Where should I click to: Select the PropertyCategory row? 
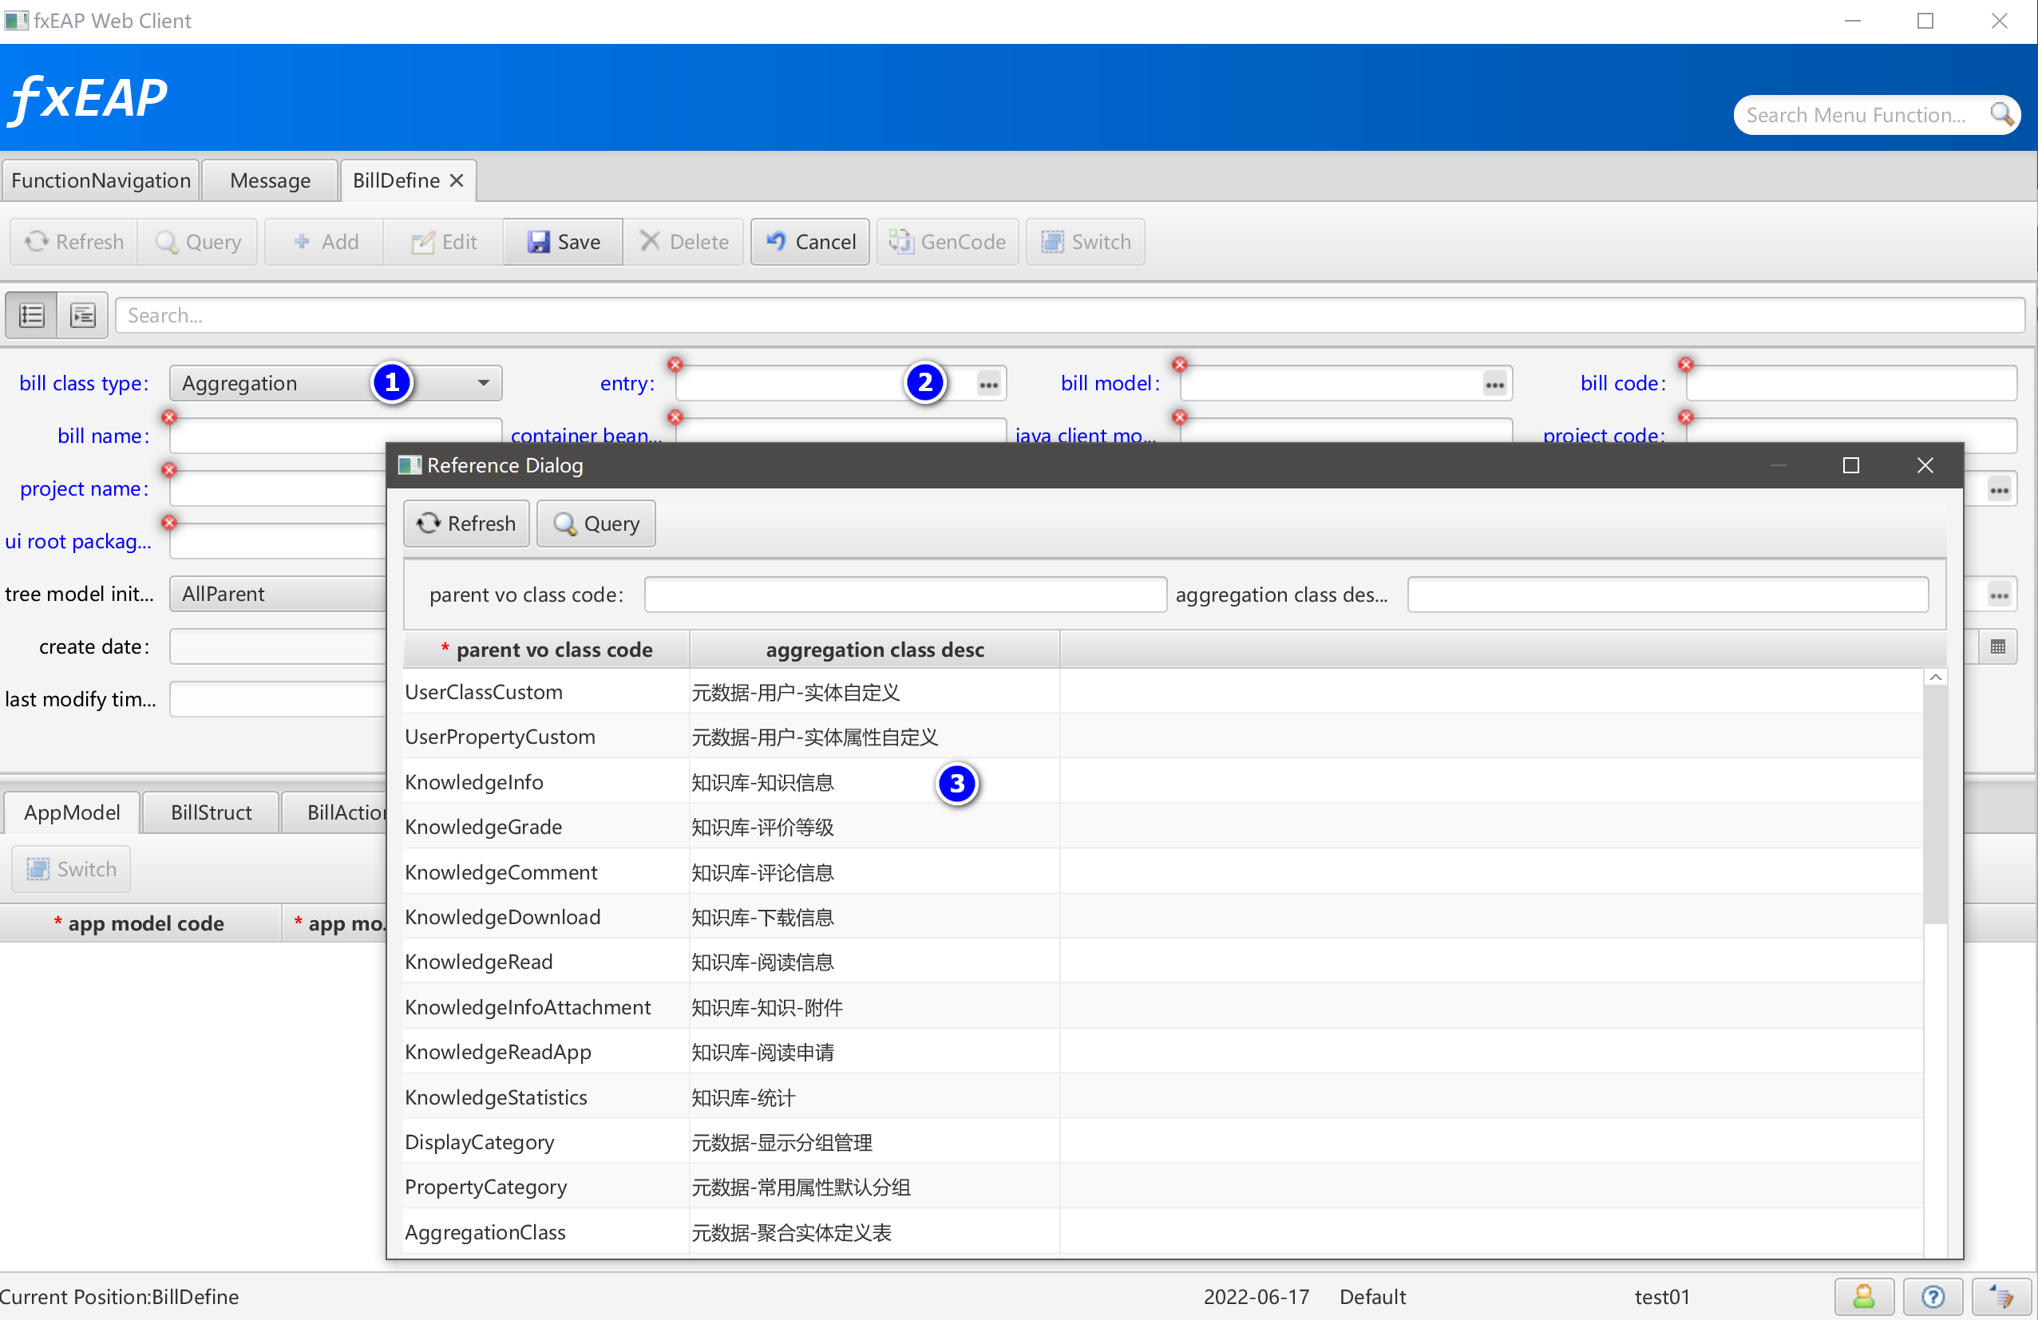[1163, 1188]
